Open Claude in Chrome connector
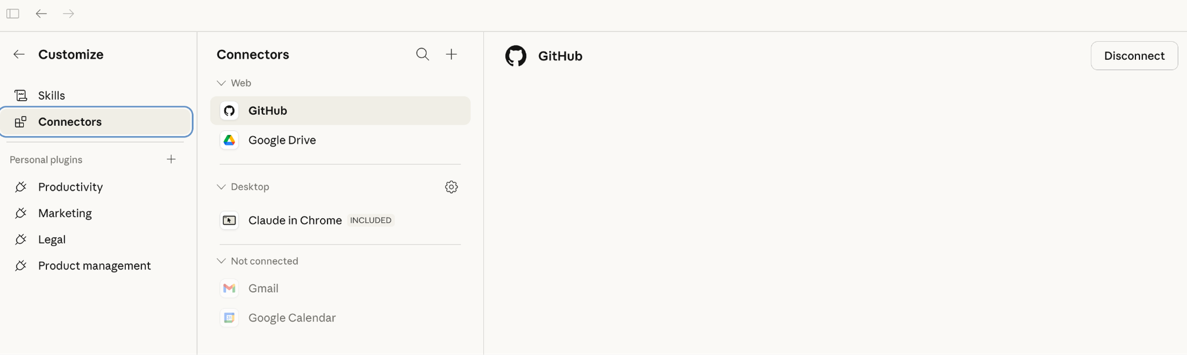Screen dimensions: 1187x355 295,220
